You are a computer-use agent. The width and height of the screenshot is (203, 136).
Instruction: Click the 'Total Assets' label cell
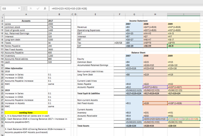[x=95, y=126]
